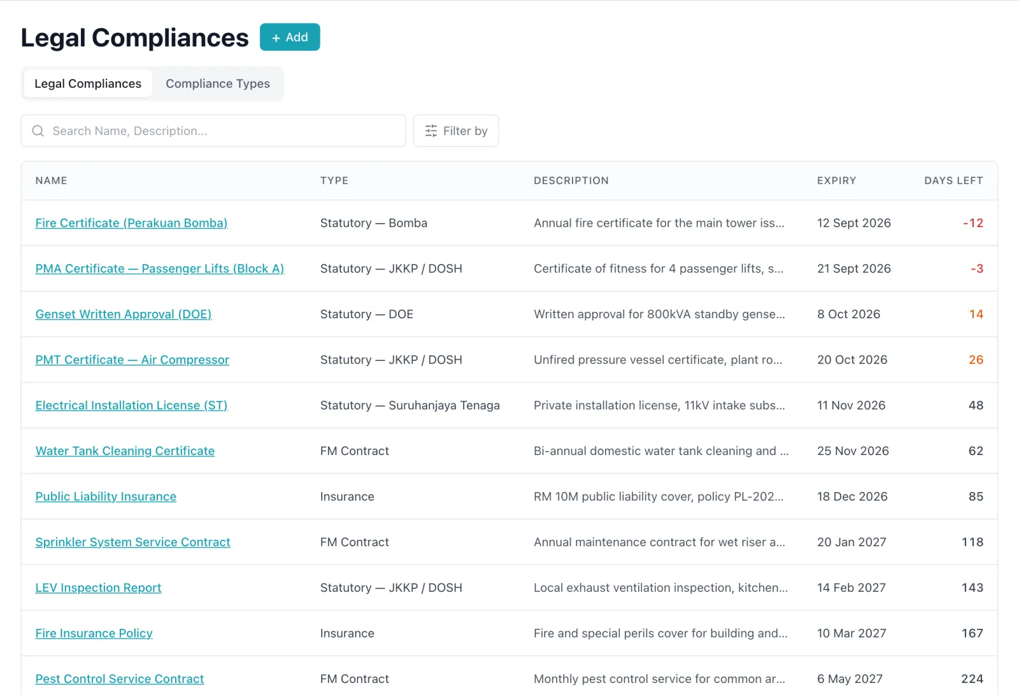Click the 10 Mar 2027 expiry date

coord(852,633)
